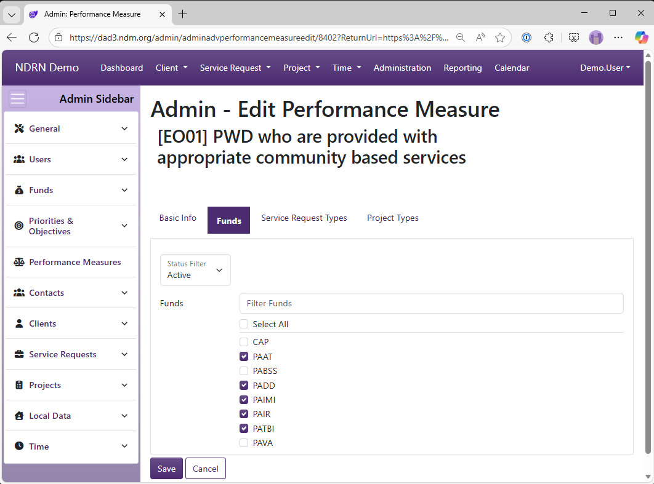Launch the Copilot icon

[x=642, y=38]
